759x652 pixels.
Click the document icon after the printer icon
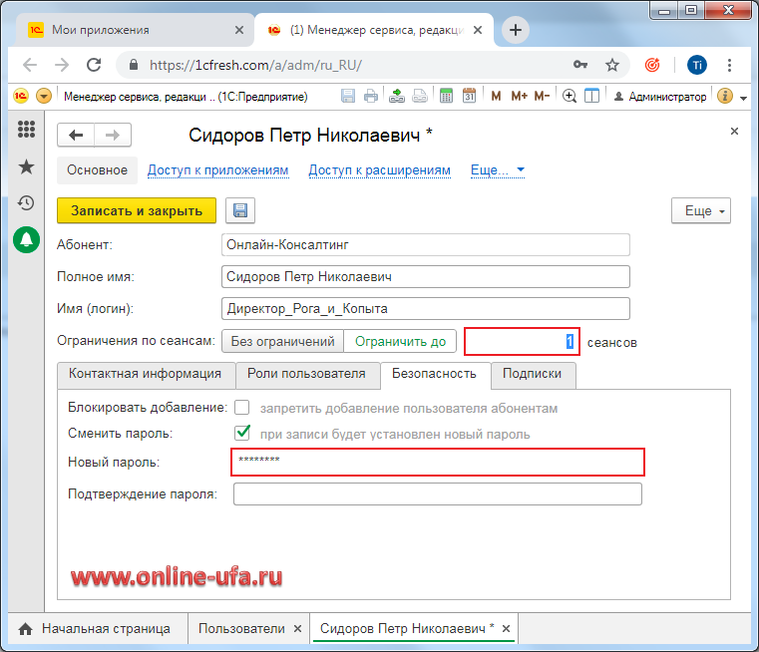tap(420, 97)
